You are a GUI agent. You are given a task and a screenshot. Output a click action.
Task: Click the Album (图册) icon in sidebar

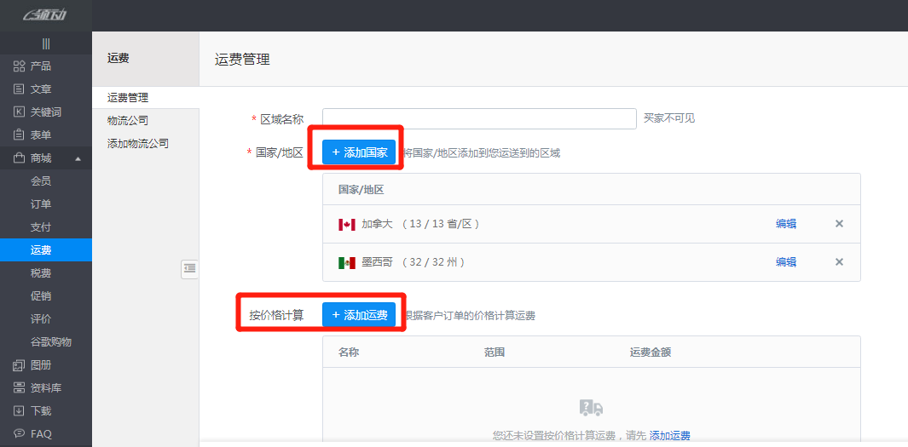tap(19, 365)
